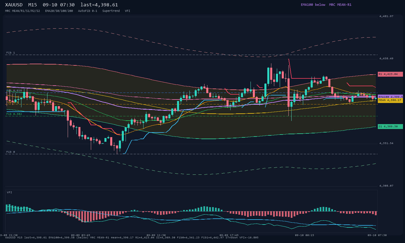Screen dimensions: 405x243
Task: Select the M15 timeframe label in the title
Action: (x=32, y=5)
